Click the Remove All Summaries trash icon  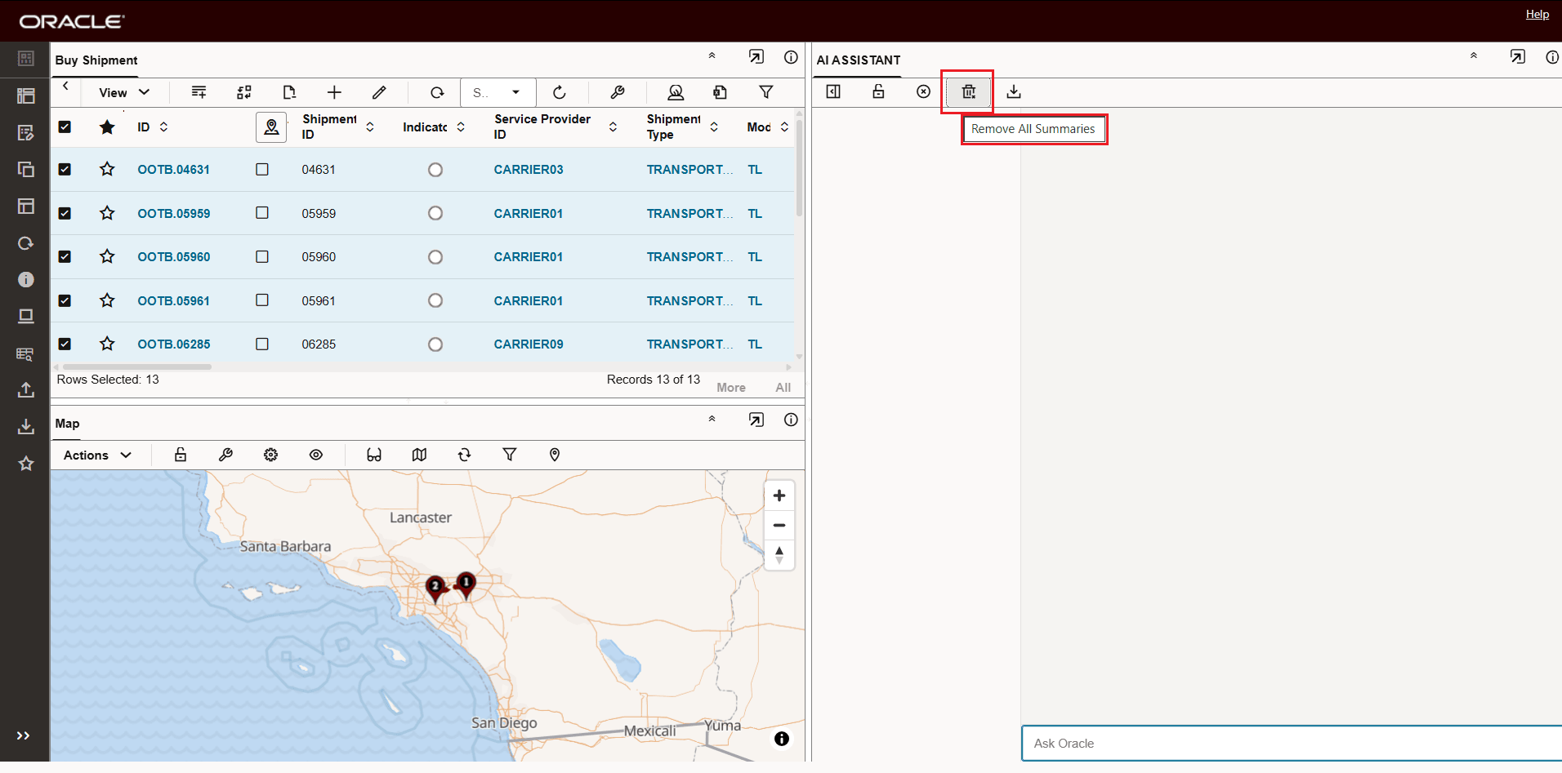(x=968, y=91)
